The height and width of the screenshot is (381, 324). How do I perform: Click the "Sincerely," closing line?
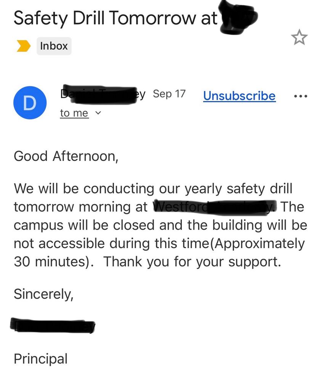(43, 294)
